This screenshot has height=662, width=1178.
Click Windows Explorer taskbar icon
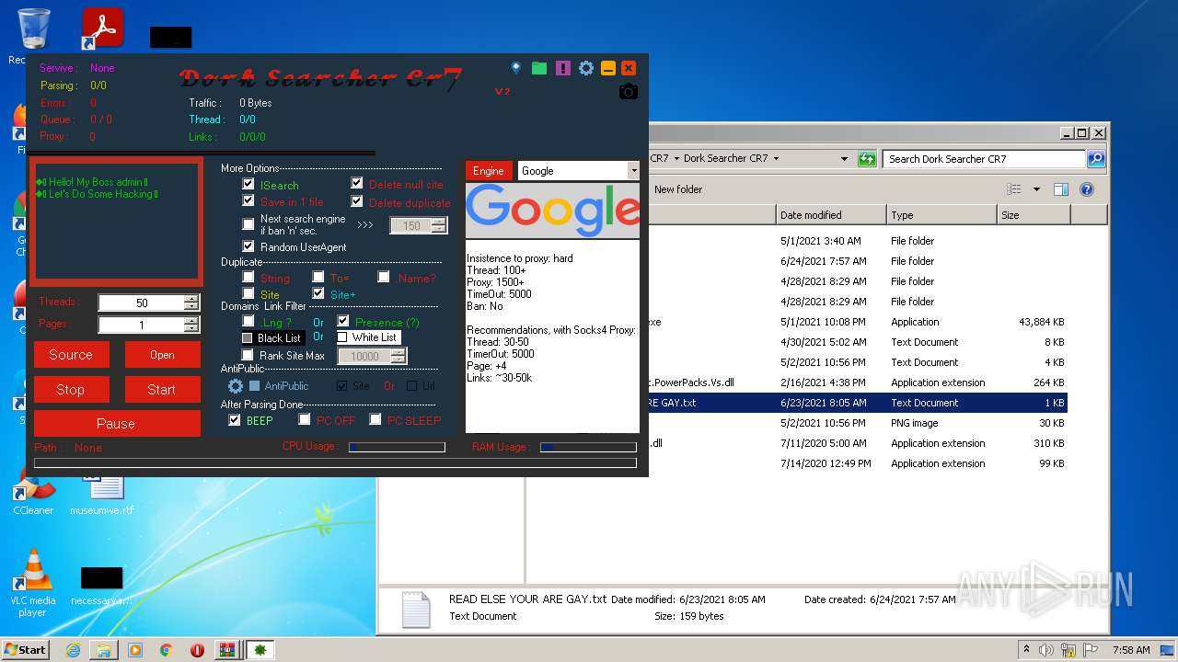pos(104,650)
